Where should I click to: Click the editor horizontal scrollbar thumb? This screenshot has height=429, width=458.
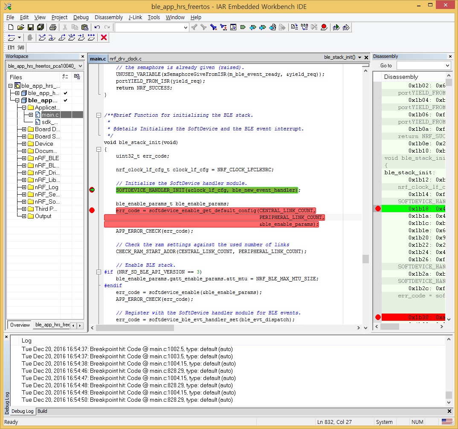pyautogui.click(x=135, y=328)
